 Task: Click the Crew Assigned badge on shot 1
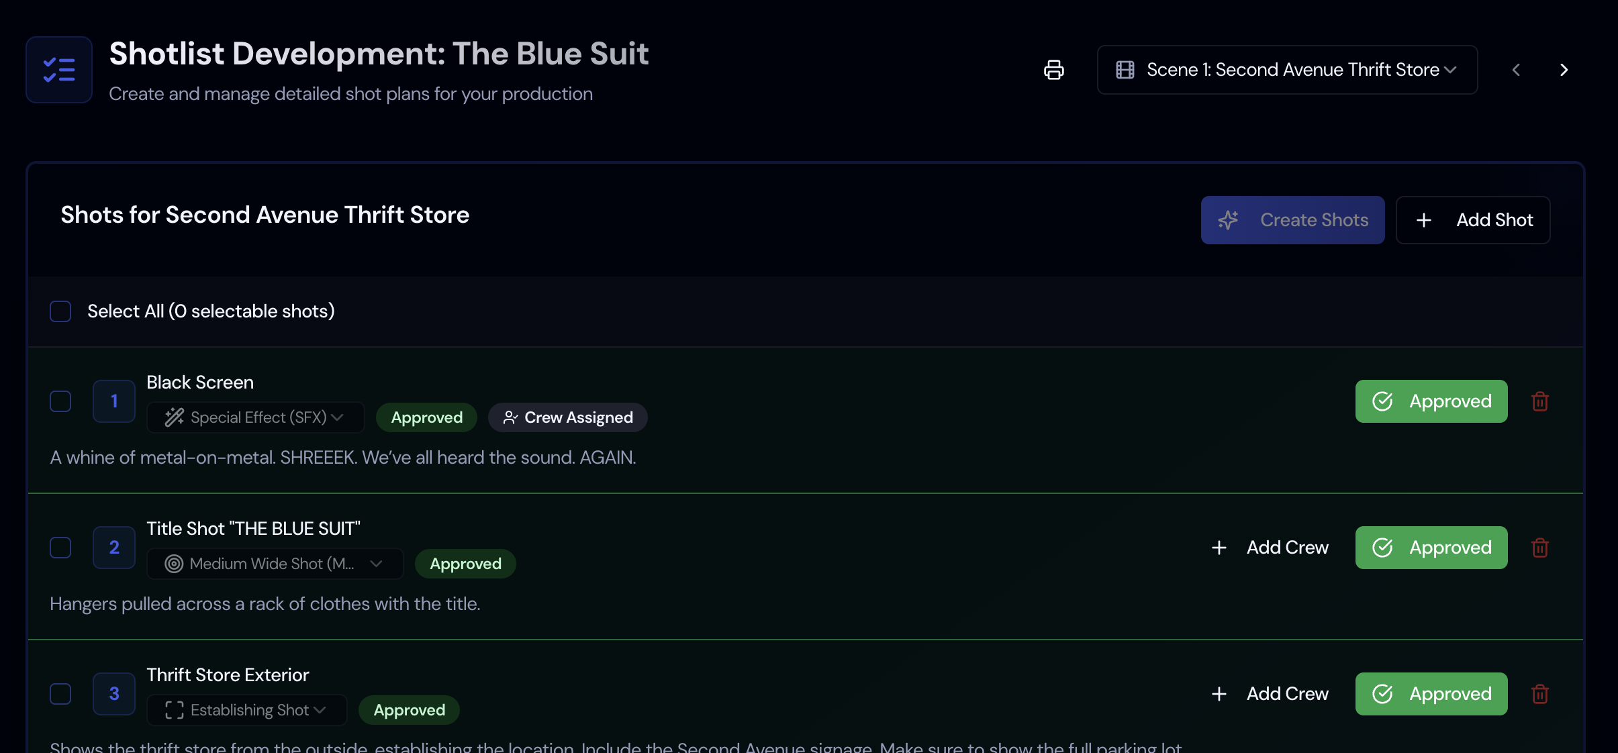[567, 417]
